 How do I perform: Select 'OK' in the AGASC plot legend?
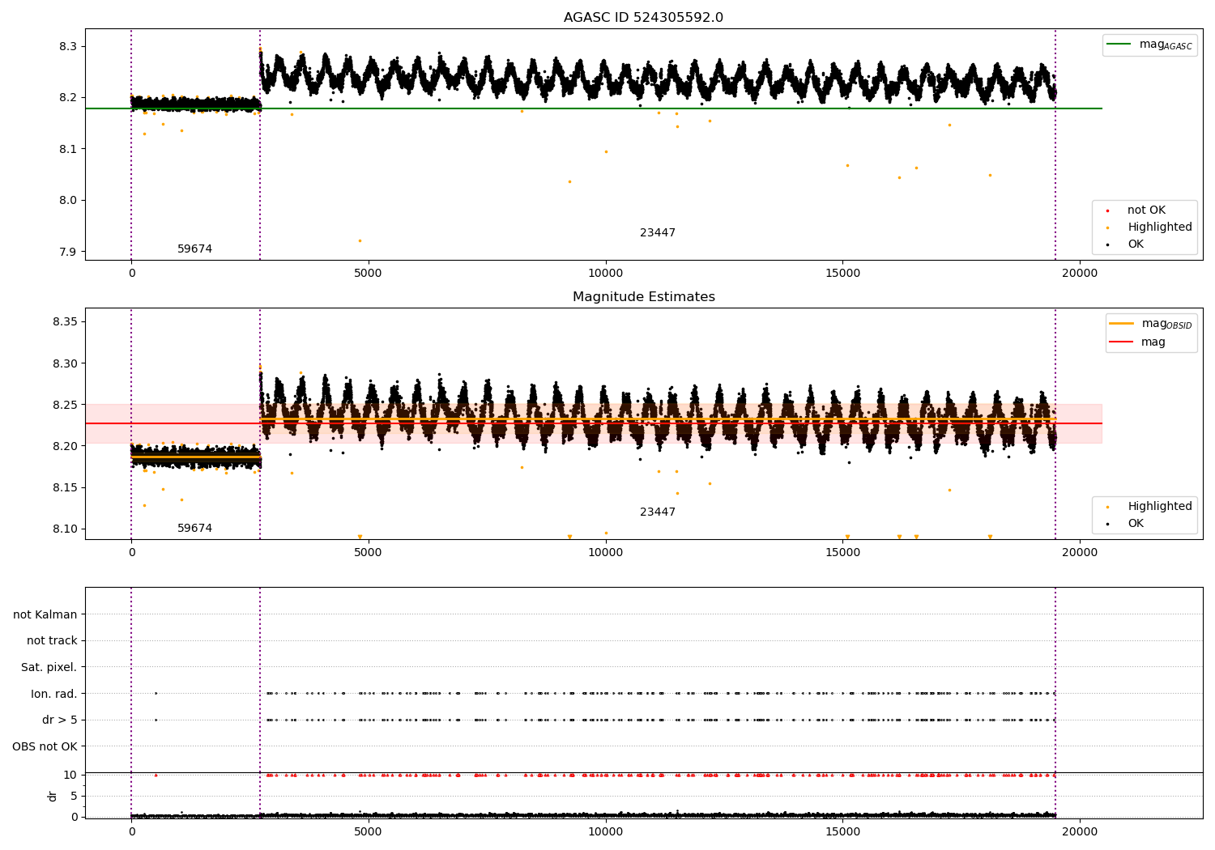click(1136, 244)
